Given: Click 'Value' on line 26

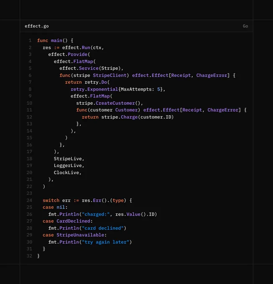Looking at the screenshot, I should pyautogui.click(x=133, y=214).
